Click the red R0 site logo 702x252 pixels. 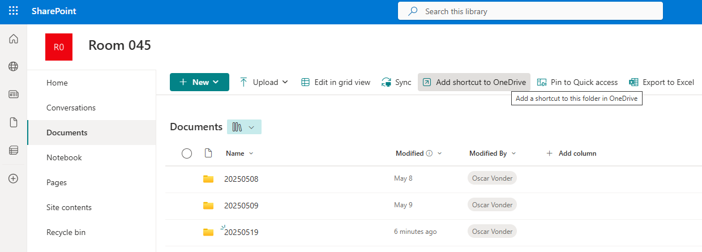click(x=59, y=47)
